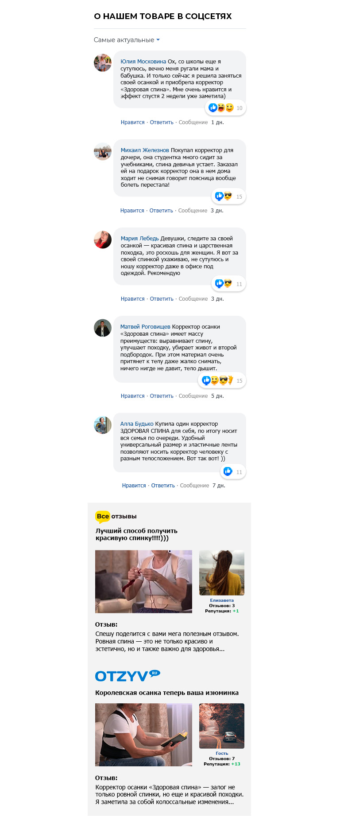Click Мария Лебедь's profile avatar
Viewport: 340px width, 816px height.
click(103, 239)
